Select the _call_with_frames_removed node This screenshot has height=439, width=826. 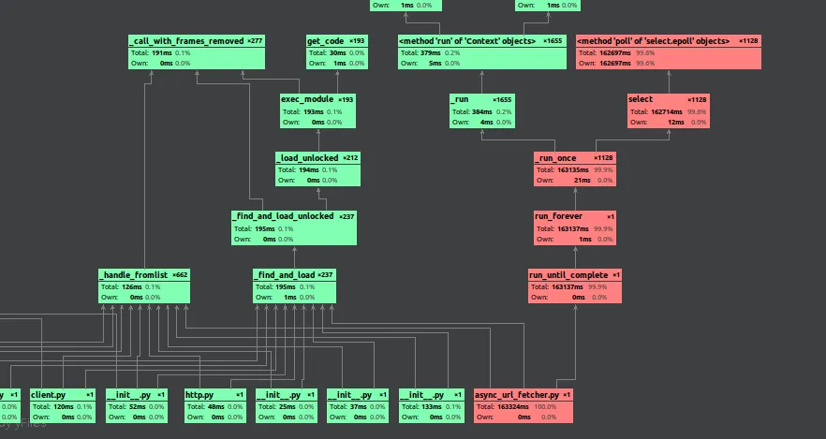(197, 52)
